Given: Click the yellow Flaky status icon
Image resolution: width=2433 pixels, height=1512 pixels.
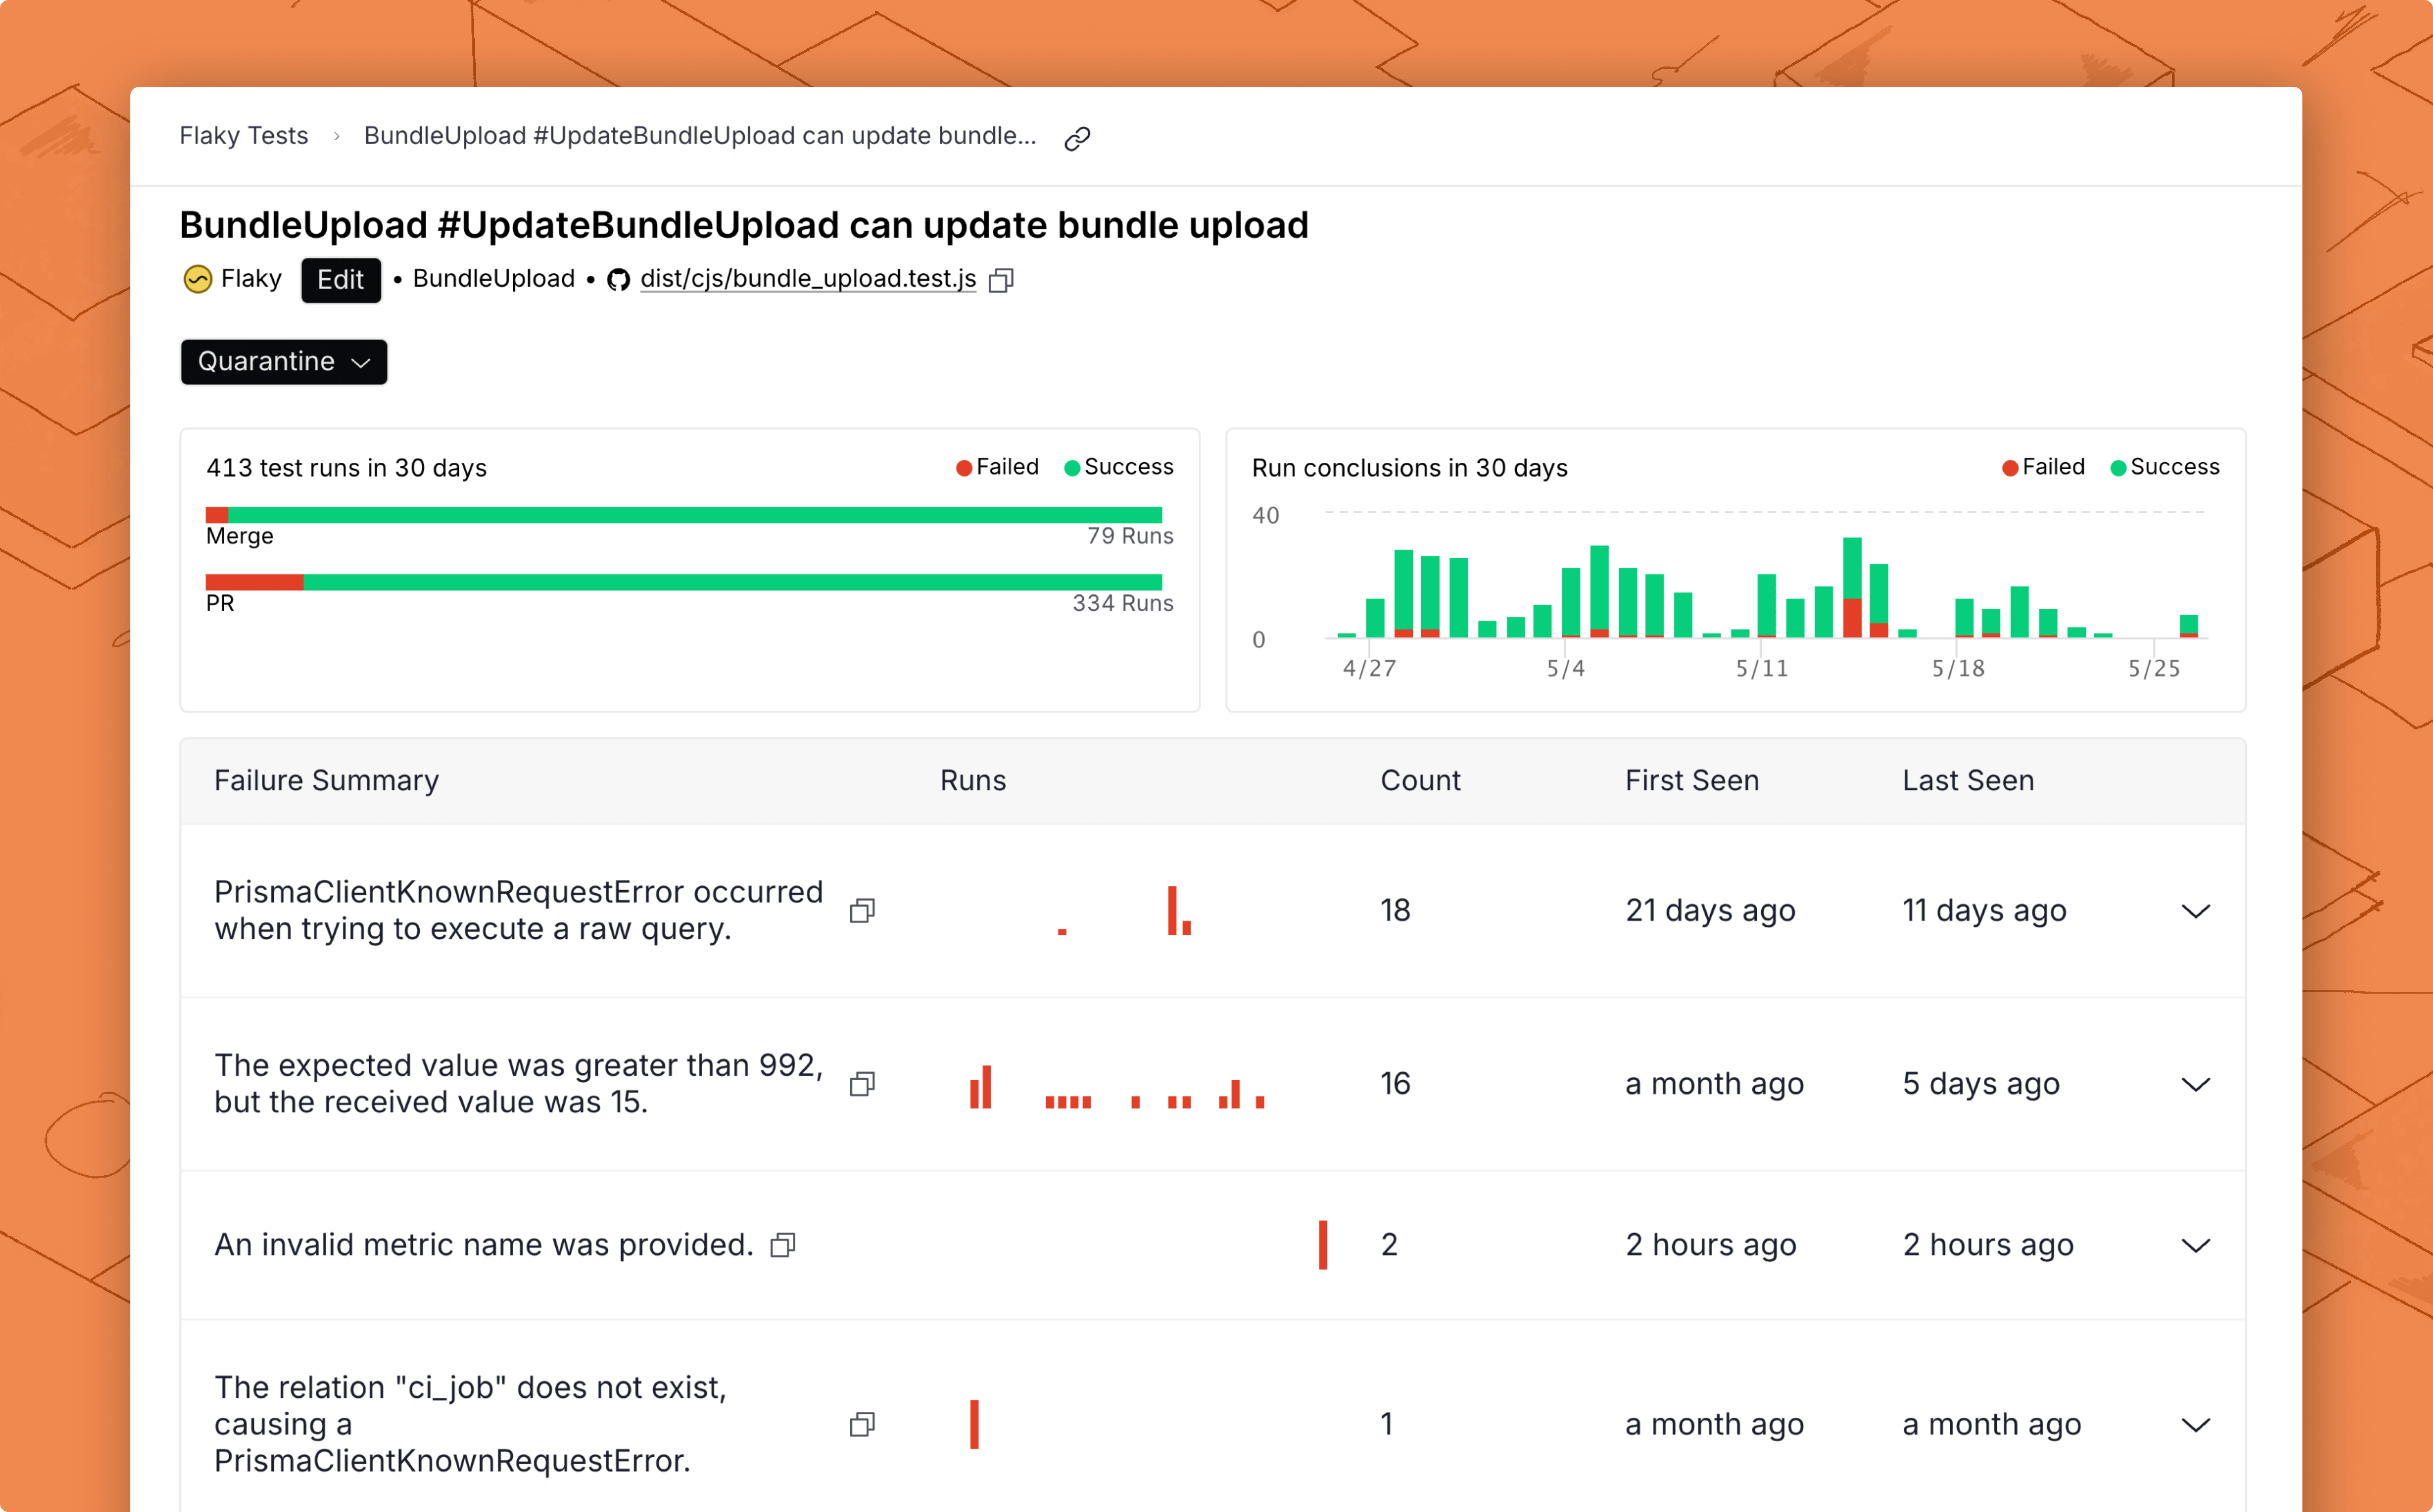Looking at the screenshot, I should click(x=198, y=279).
